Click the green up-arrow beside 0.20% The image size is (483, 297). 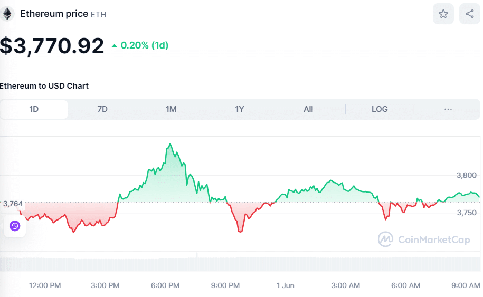(x=115, y=46)
